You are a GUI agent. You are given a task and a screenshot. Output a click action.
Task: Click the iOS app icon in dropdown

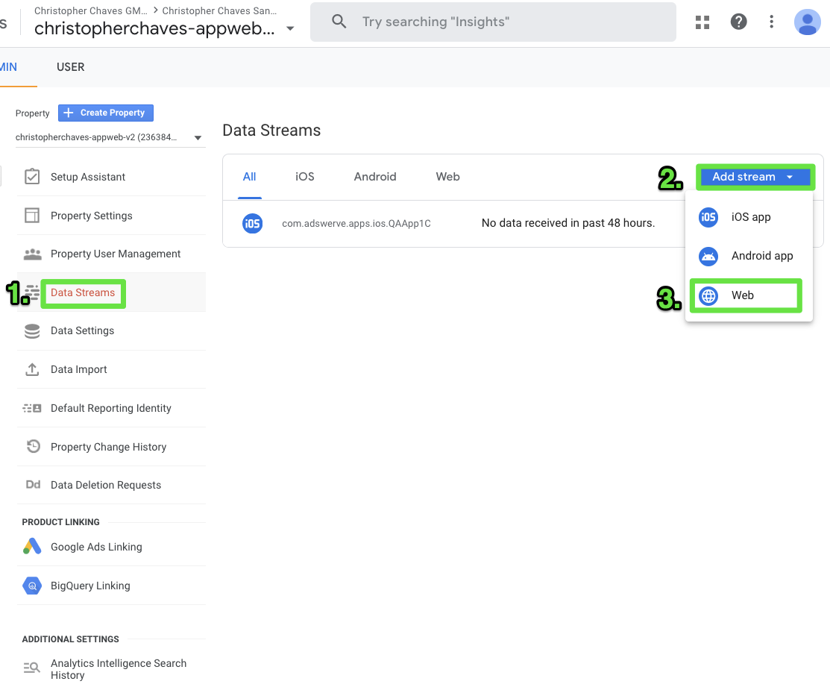(708, 217)
